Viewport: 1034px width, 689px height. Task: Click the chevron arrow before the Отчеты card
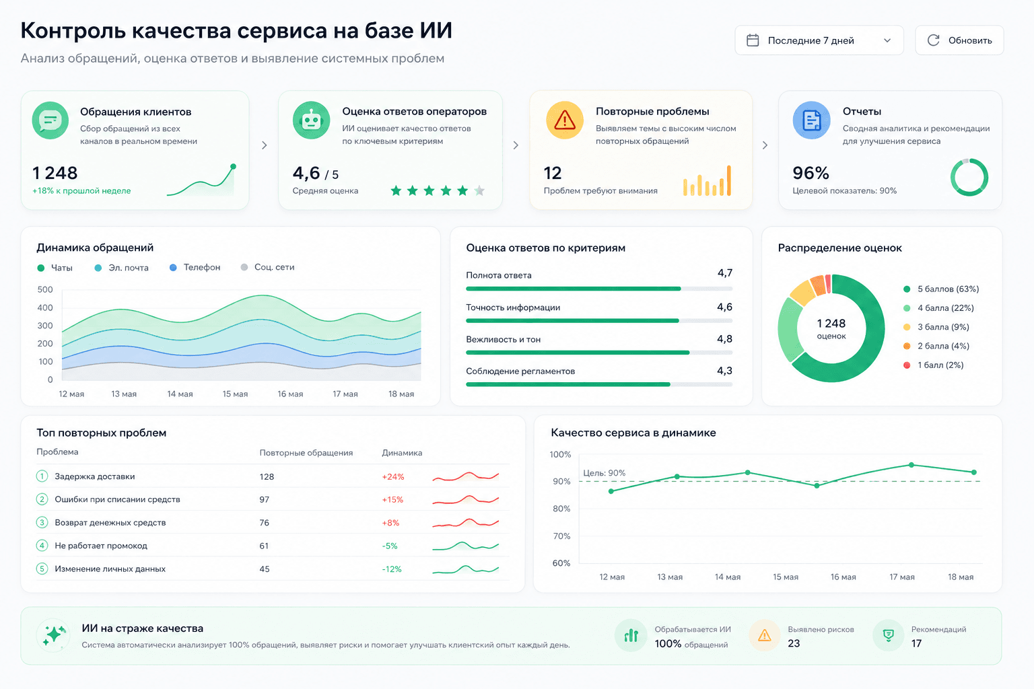pyautogui.click(x=765, y=145)
